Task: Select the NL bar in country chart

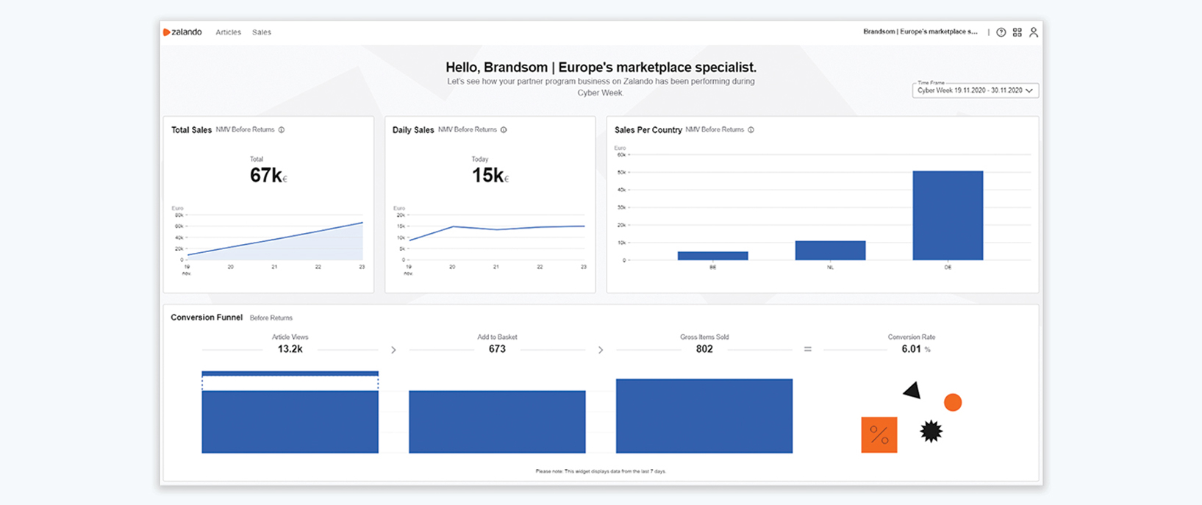Action: pos(830,251)
